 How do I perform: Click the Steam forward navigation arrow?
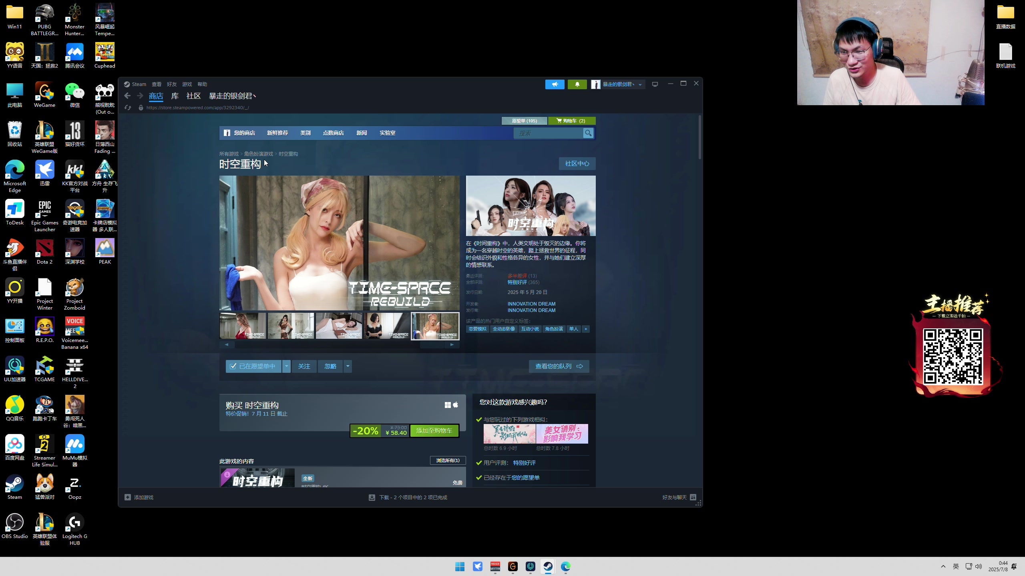(140, 96)
